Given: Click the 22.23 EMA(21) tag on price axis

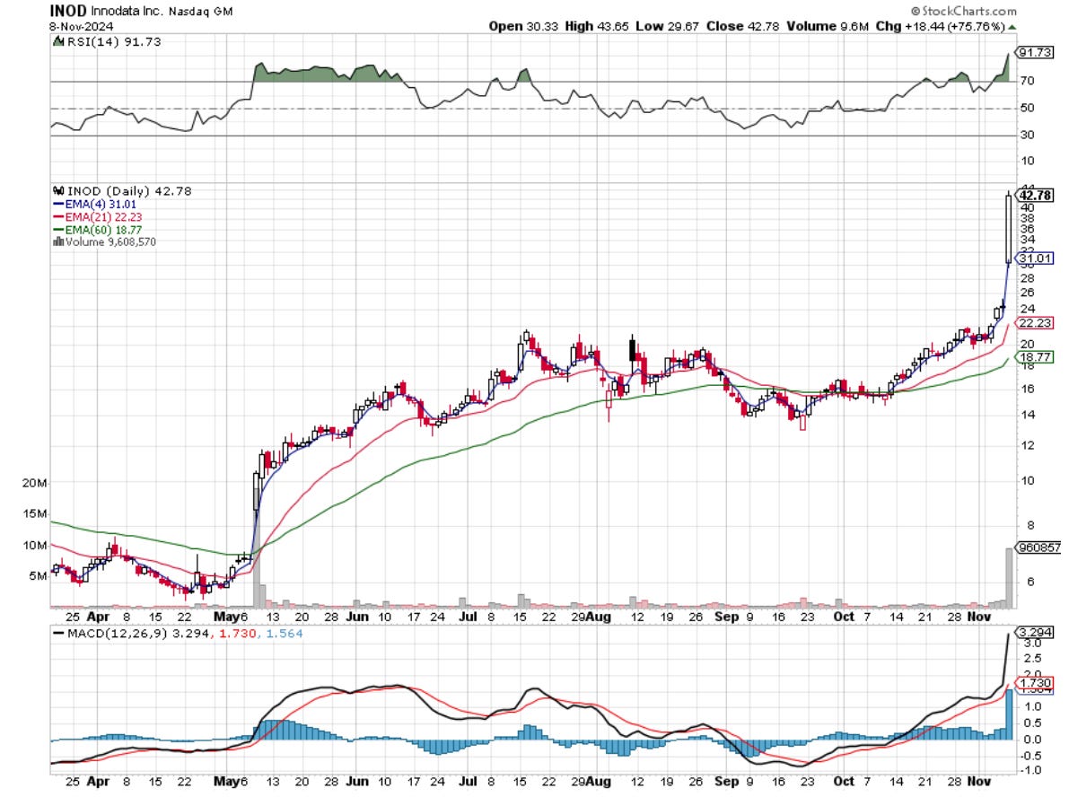Looking at the screenshot, I should [x=1036, y=323].
